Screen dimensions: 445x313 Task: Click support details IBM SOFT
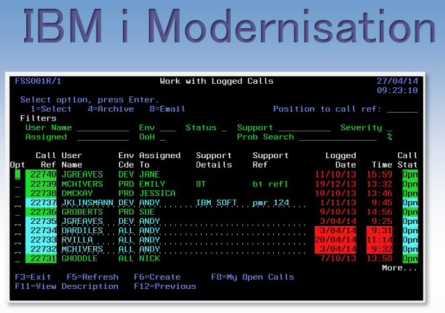[x=216, y=202]
